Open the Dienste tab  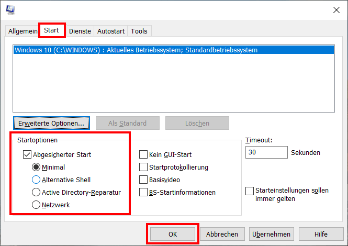80,31
